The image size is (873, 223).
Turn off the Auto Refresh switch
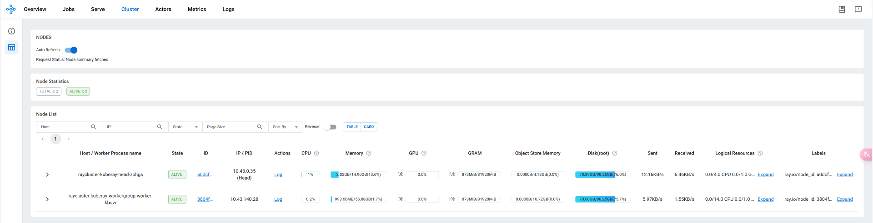pos(71,50)
